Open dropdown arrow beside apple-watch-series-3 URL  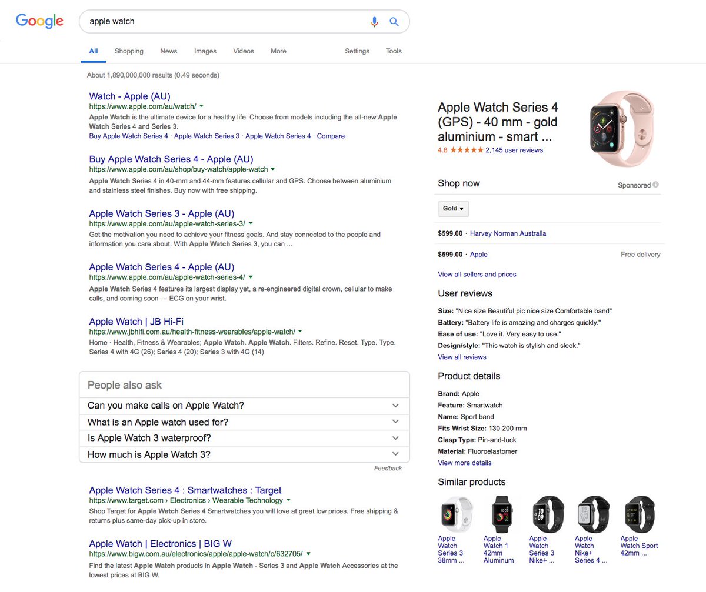251,224
